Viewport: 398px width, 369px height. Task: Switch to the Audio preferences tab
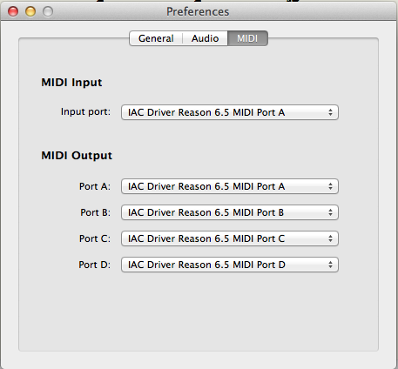click(x=205, y=38)
